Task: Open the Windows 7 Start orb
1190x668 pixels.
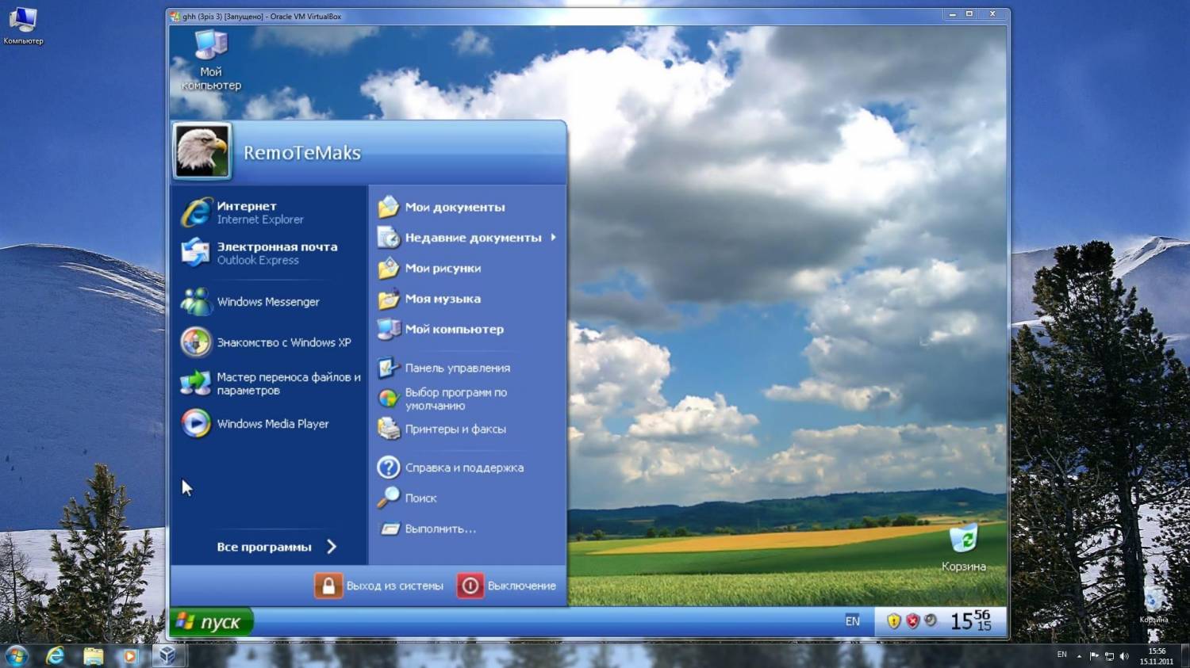Action: point(16,655)
